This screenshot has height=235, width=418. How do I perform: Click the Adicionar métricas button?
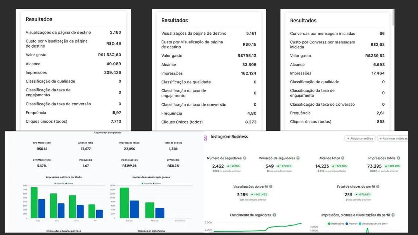[x=392, y=139]
